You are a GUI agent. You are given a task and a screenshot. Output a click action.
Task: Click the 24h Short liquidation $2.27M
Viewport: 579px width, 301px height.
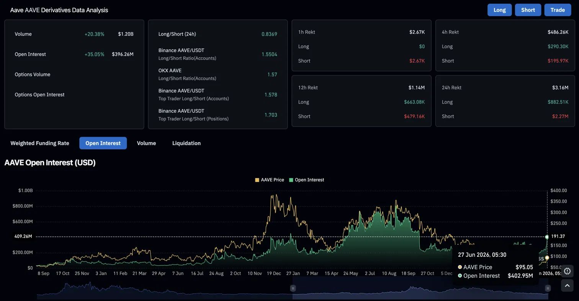pyautogui.click(x=560, y=116)
